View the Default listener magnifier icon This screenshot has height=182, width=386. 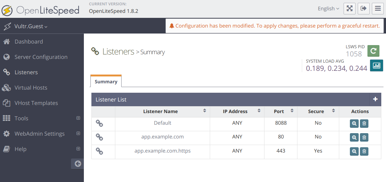pos(354,123)
